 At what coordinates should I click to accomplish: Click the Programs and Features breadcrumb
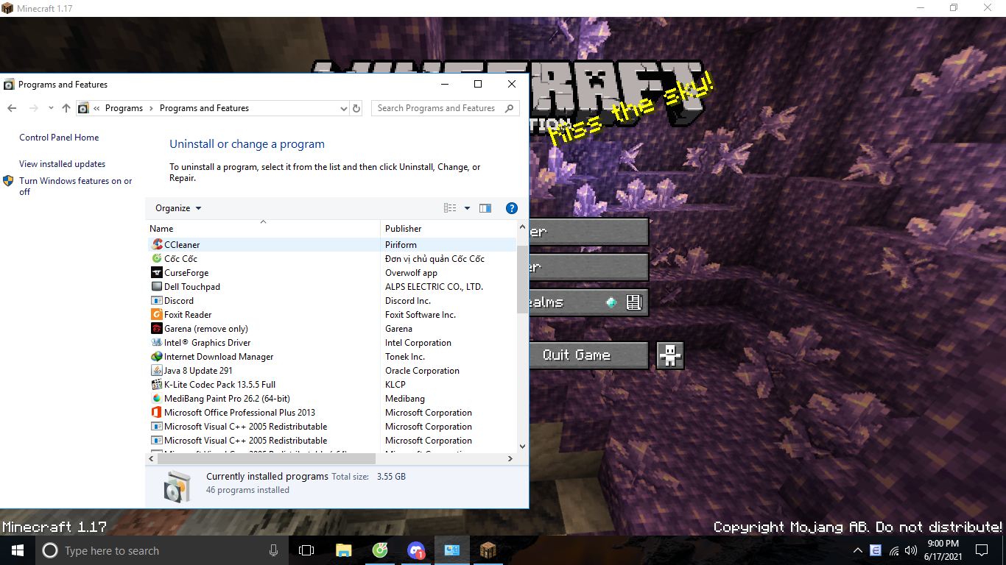coord(204,108)
